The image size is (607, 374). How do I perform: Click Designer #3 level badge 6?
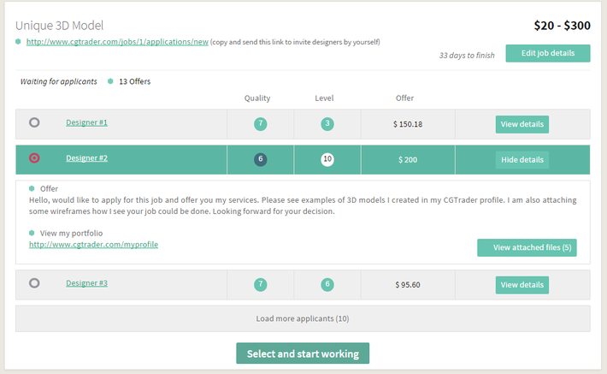coord(327,284)
